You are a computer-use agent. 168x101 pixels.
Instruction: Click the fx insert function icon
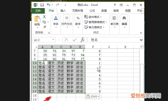click(x=83, y=40)
